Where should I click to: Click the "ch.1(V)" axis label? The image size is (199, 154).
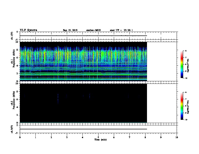point(12,36)
